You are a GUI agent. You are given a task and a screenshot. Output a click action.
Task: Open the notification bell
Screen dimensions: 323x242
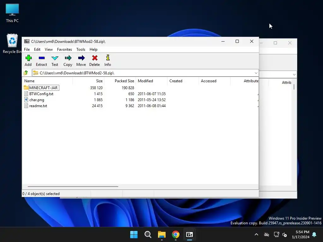click(x=314, y=234)
